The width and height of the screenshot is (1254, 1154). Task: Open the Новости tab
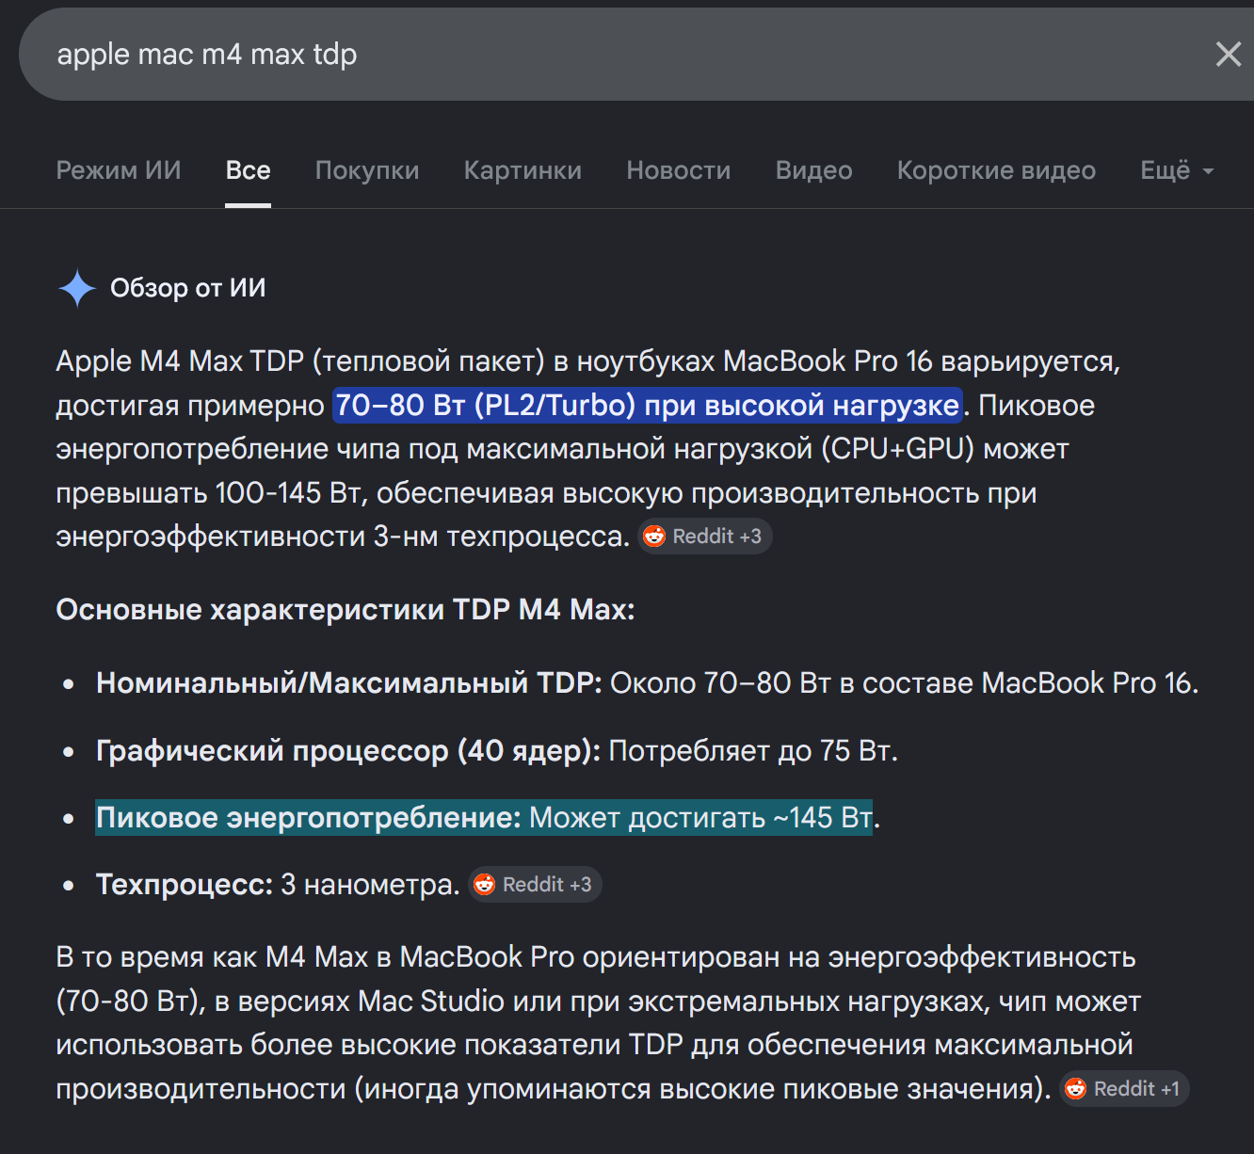click(679, 170)
